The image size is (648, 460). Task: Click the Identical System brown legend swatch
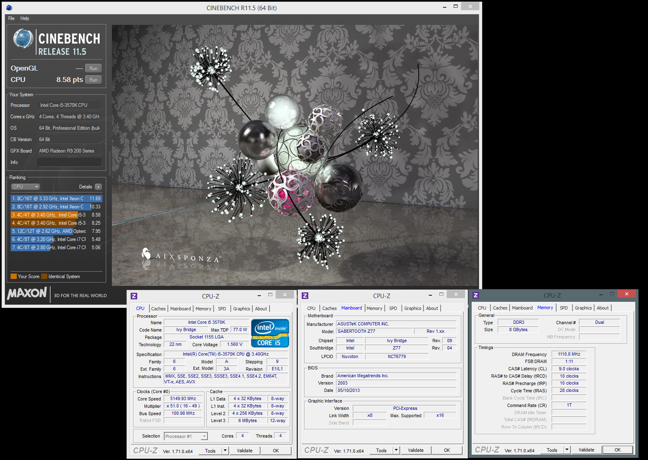click(44, 276)
